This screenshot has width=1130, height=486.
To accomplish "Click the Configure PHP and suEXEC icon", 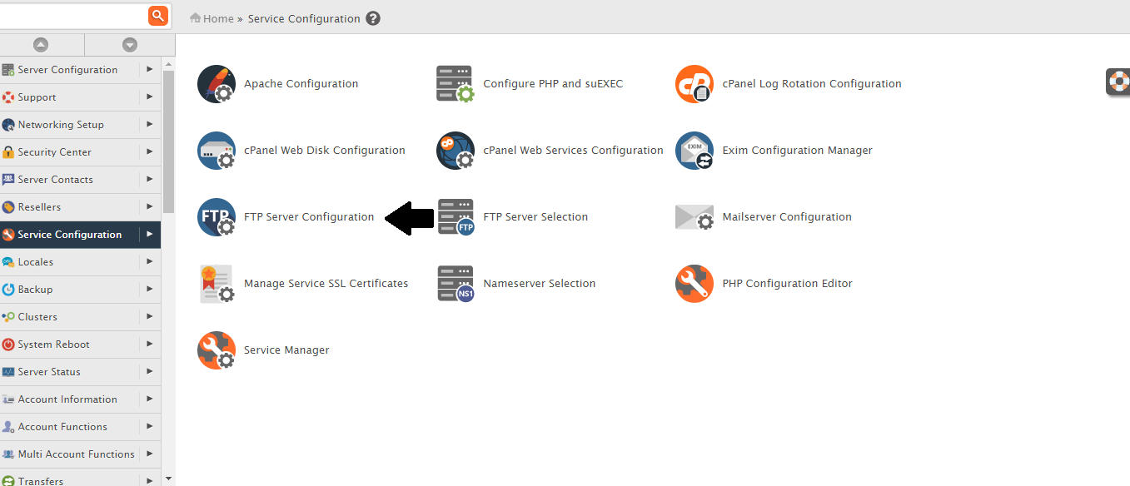I will click(455, 84).
